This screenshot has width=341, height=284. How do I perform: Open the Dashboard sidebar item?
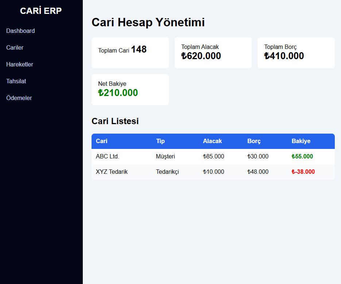click(20, 31)
